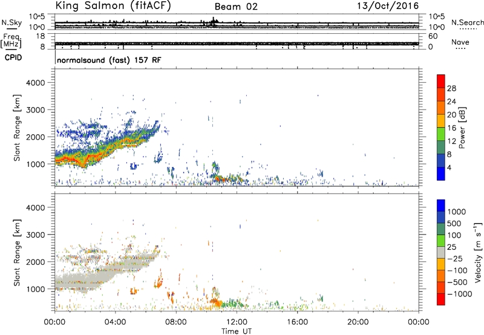This screenshot has width=484, height=335.
Task: Click the N.Search legend label
Action: (467, 22)
